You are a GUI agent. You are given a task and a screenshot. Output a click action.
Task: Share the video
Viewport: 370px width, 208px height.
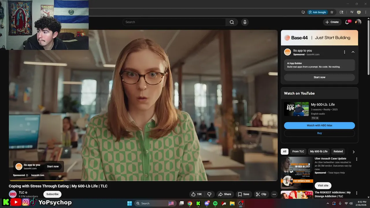(225, 194)
